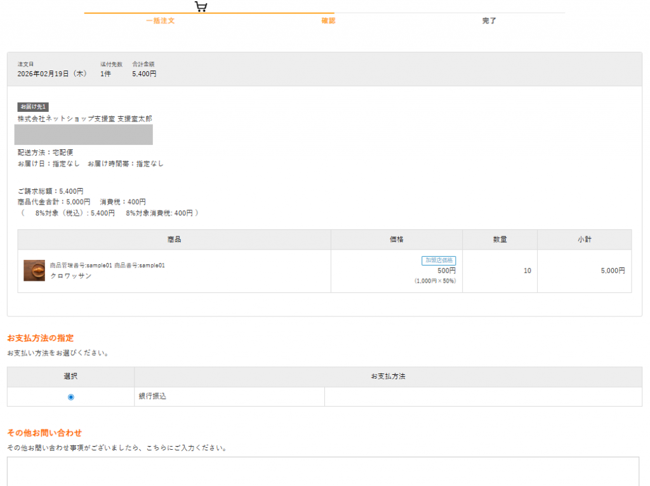This screenshot has height=486, width=650.
Task: Go to the 一括注文 step
Action: click(160, 21)
